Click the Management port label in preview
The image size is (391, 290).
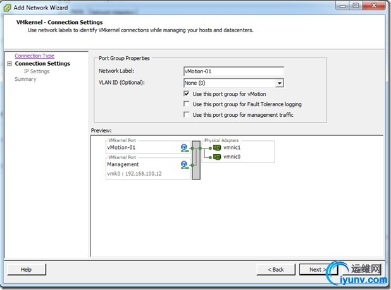(x=123, y=164)
